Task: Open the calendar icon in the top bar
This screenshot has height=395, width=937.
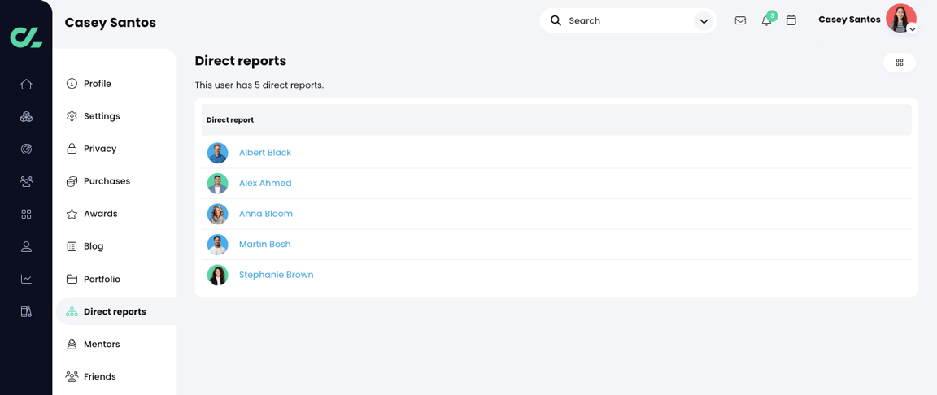Action: pos(791,20)
